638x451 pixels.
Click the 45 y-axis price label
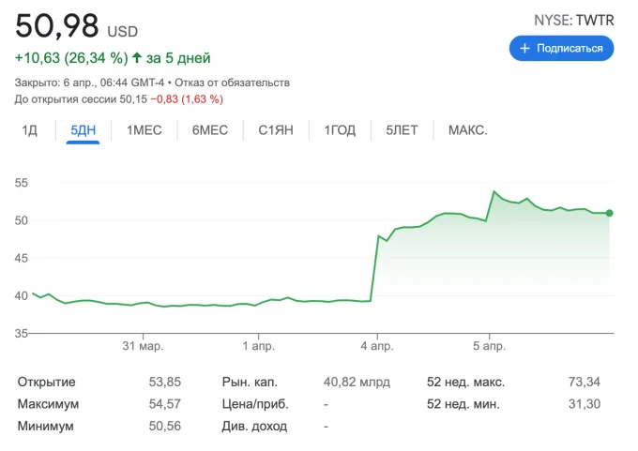[22, 258]
